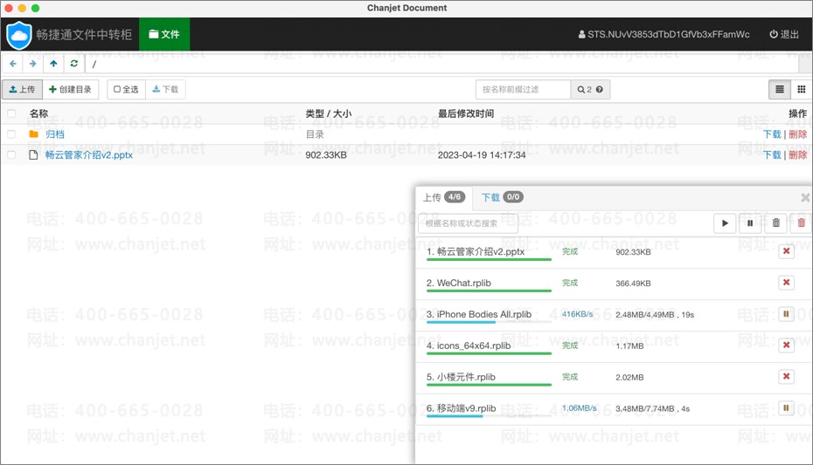Focus the 根据名称或状态搜索 field
The image size is (813, 465).
point(468,223)
